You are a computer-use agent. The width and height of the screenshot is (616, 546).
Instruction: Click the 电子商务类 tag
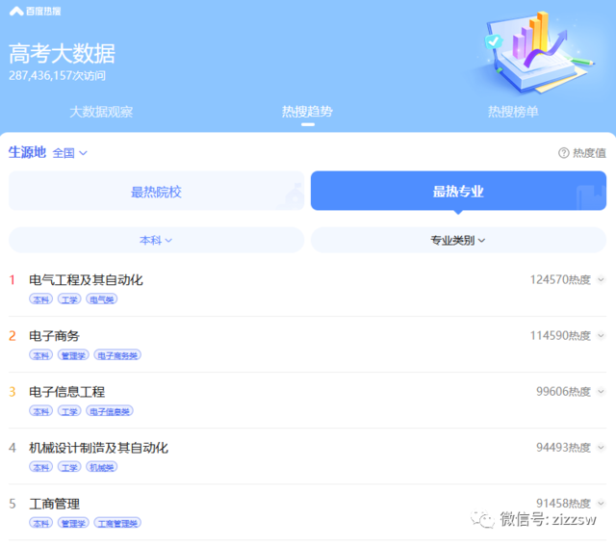(117, 355)
